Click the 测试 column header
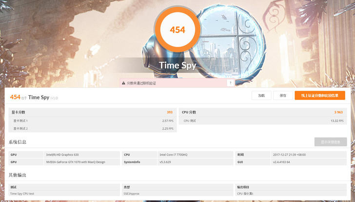The image size is (355, 202). coord(64,187)
